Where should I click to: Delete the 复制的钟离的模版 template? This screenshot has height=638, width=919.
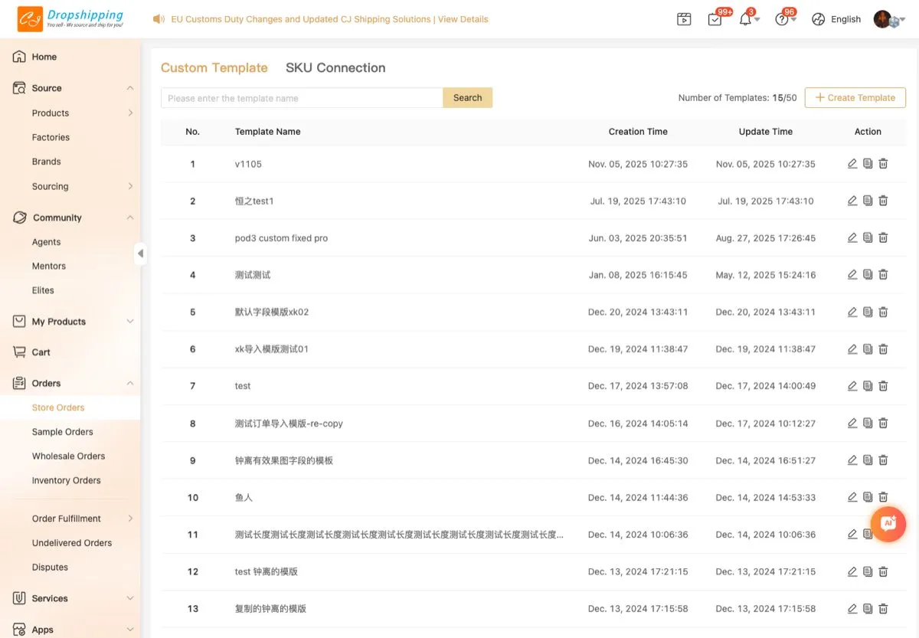click(883, 609)
